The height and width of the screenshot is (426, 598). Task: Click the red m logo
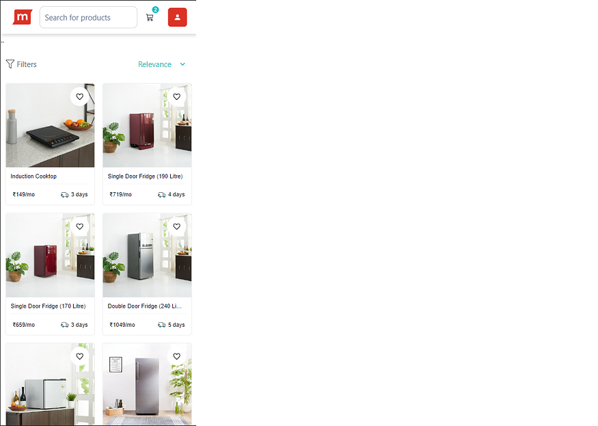point(23,17)
